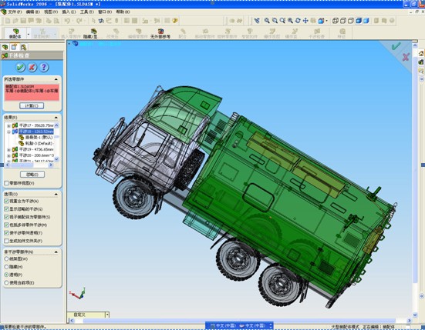Click the pink selected components box
425x330 pixels.
click(x=32, y=92)
